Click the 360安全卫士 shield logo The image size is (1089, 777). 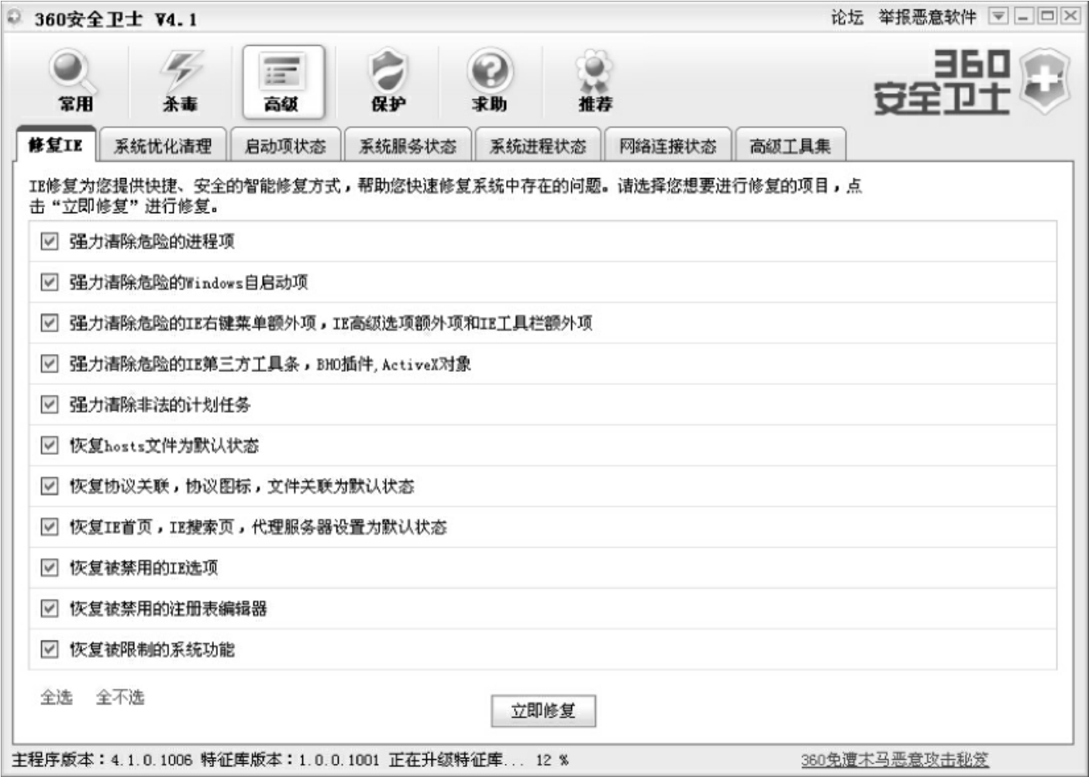(x=1043, y=82)
